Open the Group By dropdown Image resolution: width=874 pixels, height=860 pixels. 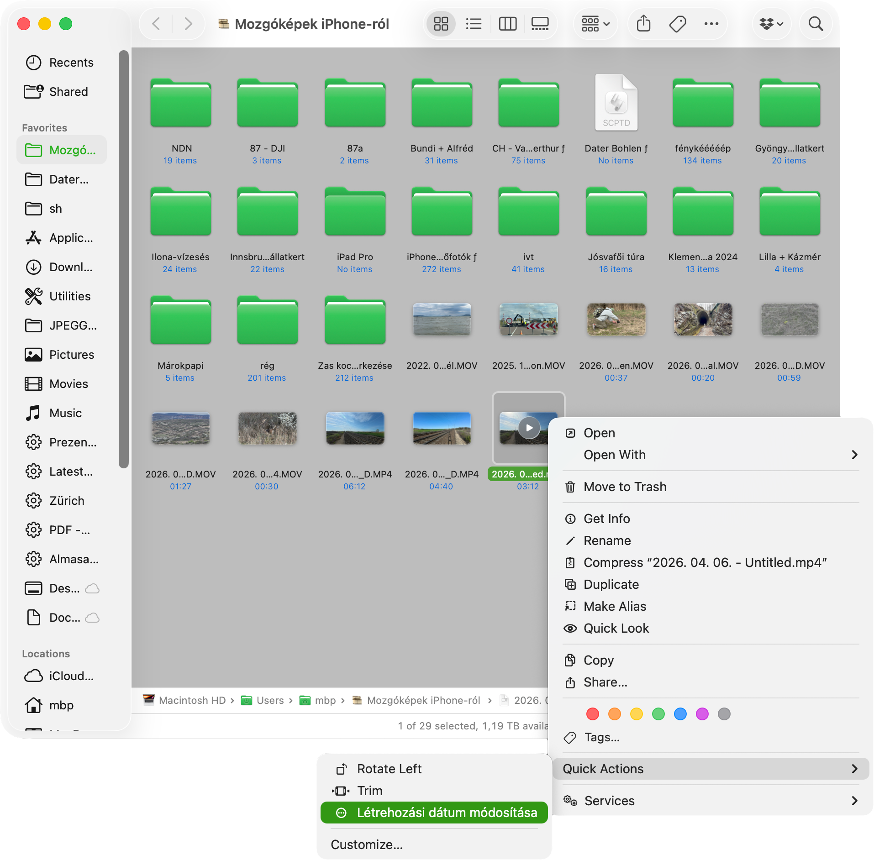tap(595, 24)
